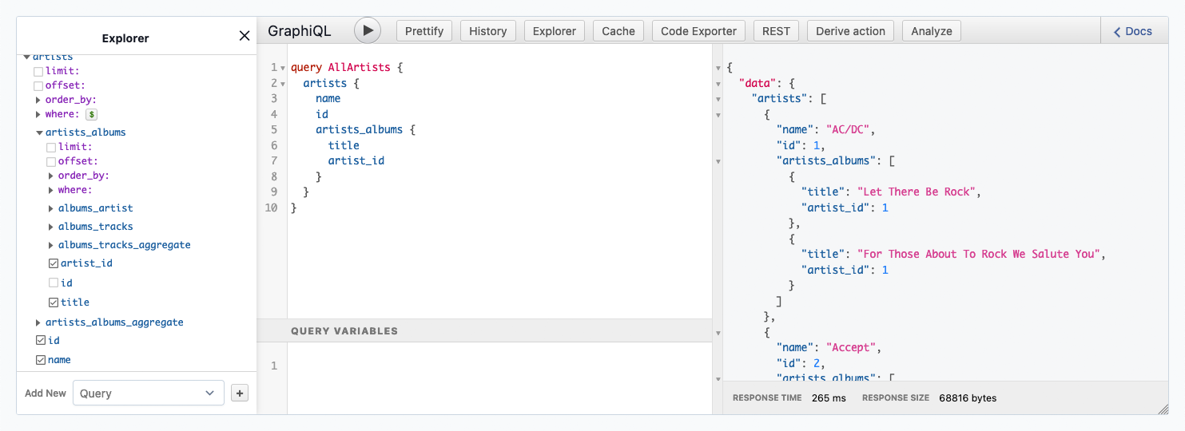Expand artists_albums_aggregate in the tree
The width and height of the screenshot is (1185, 431).
click(x=38, y=322)
